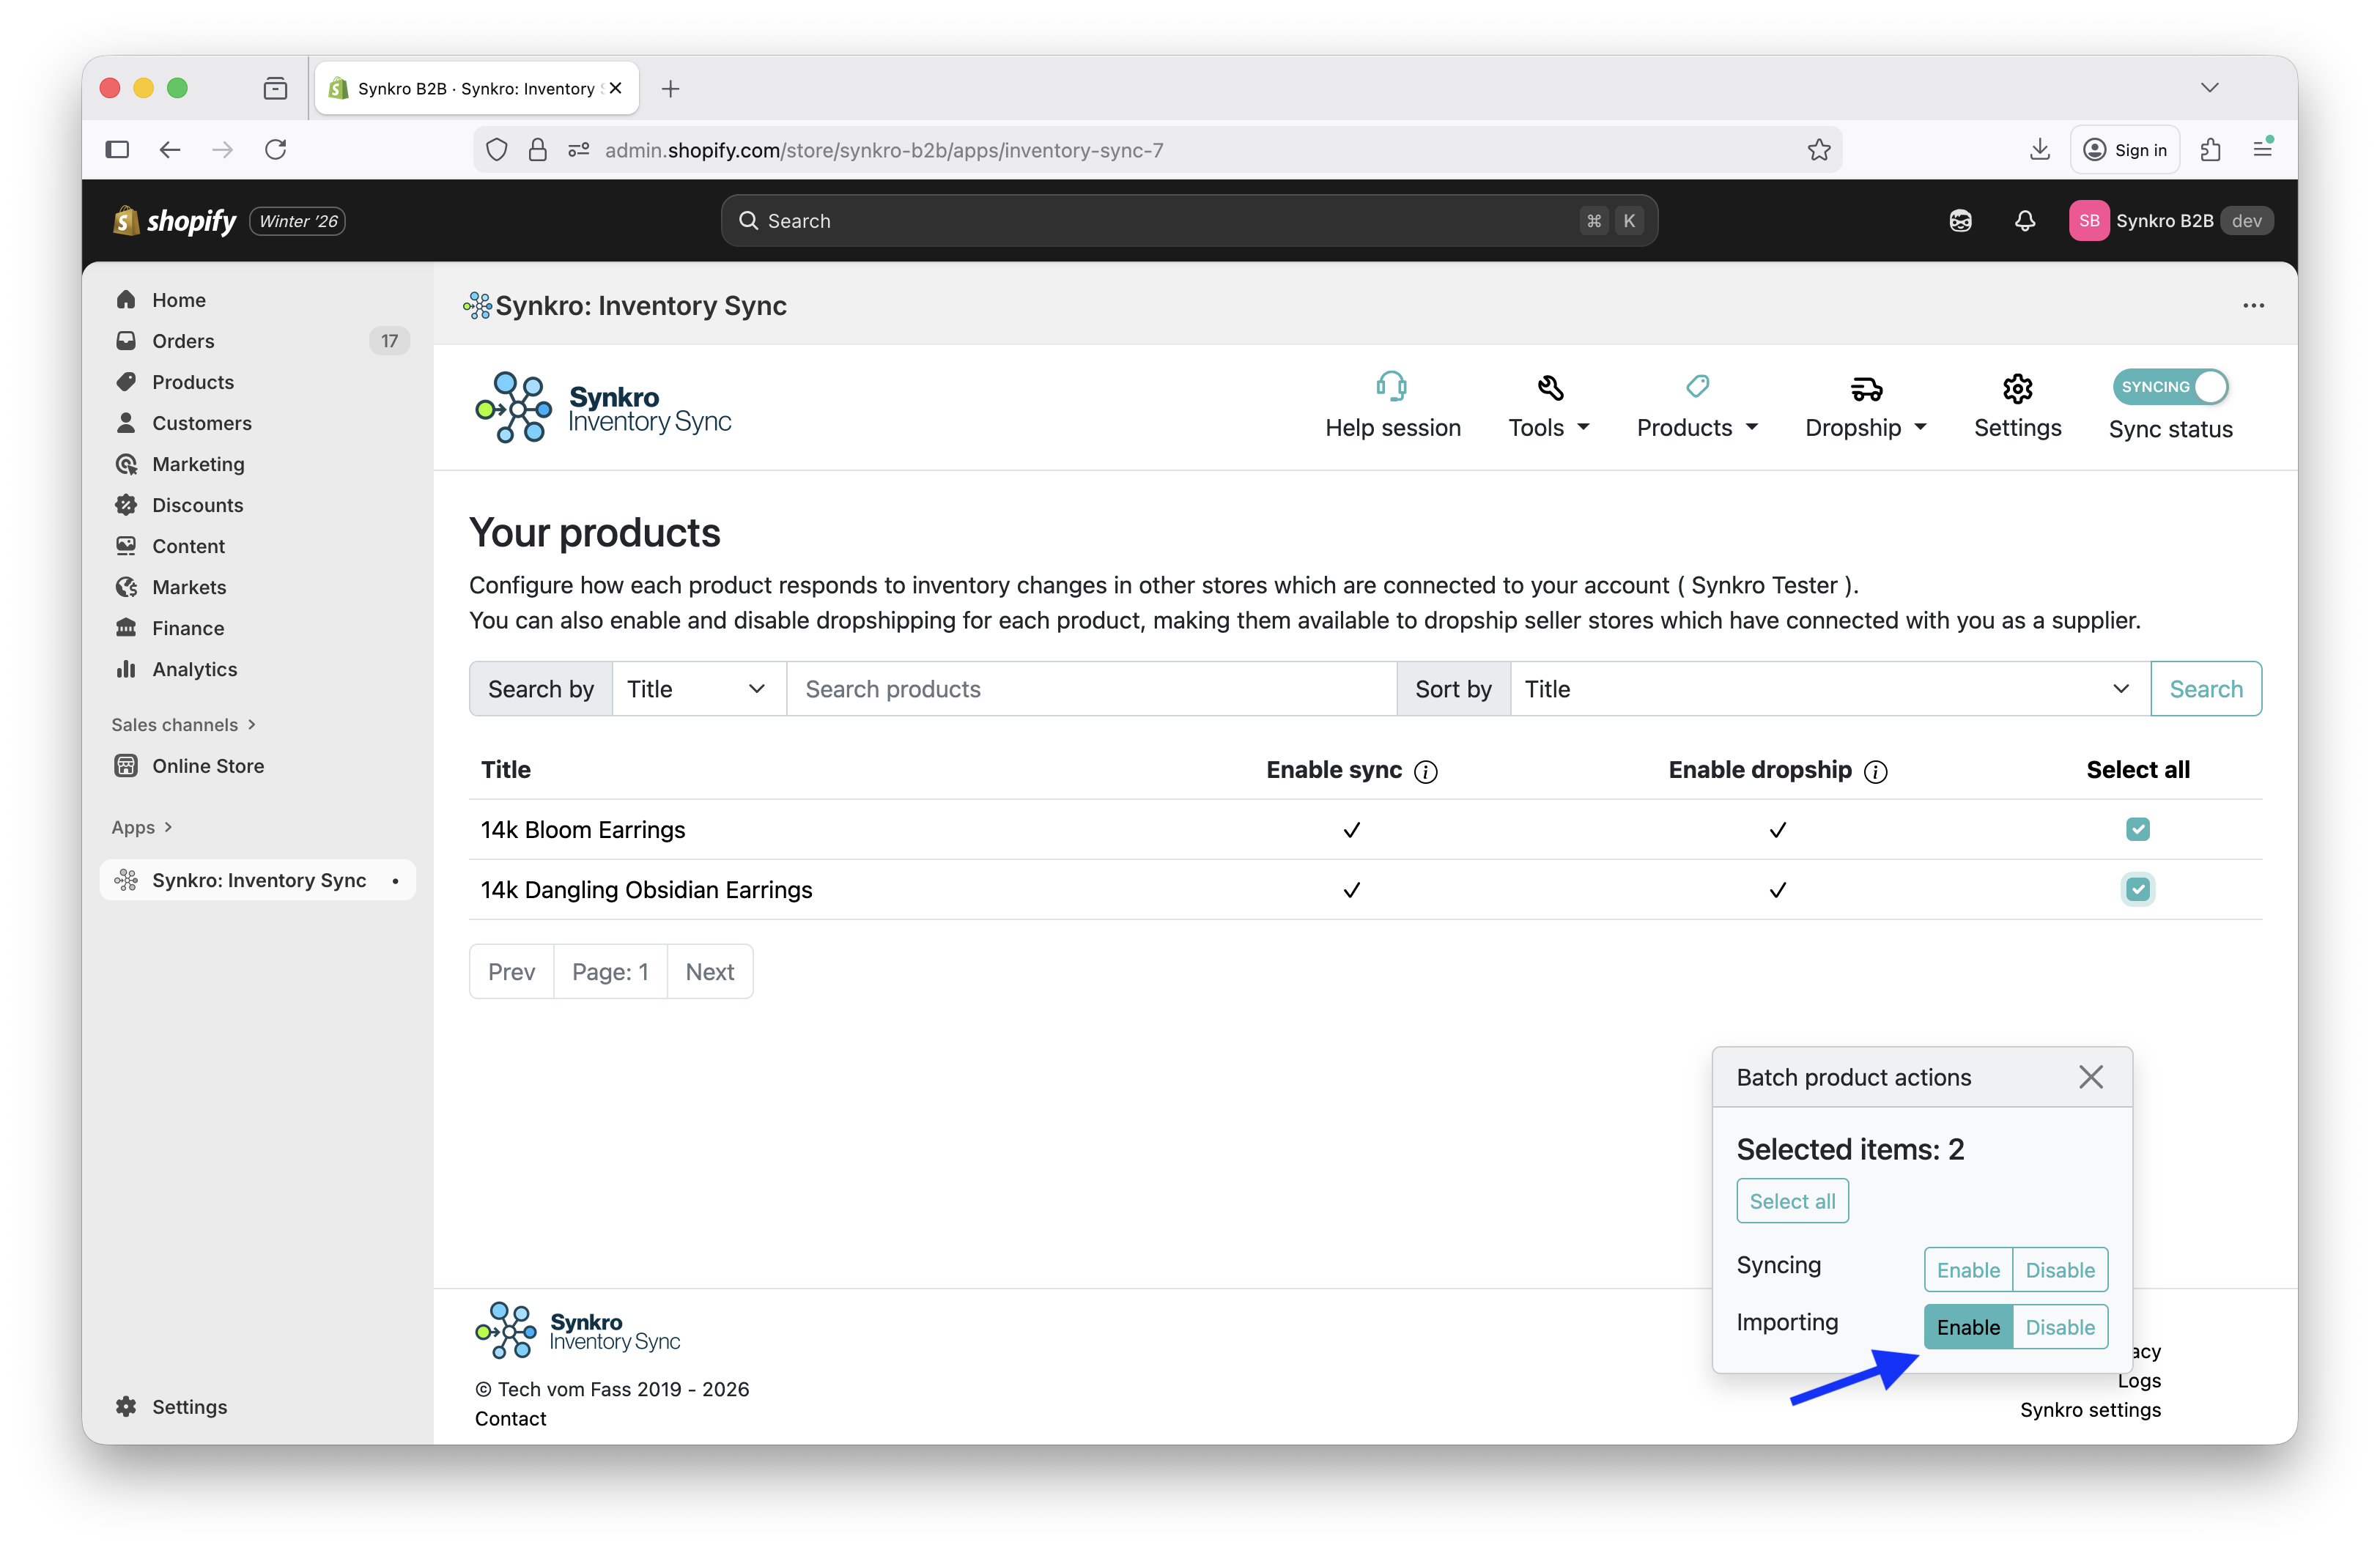
Task: Open a Help session in Synkro
Action: [x=1393, y=405]
